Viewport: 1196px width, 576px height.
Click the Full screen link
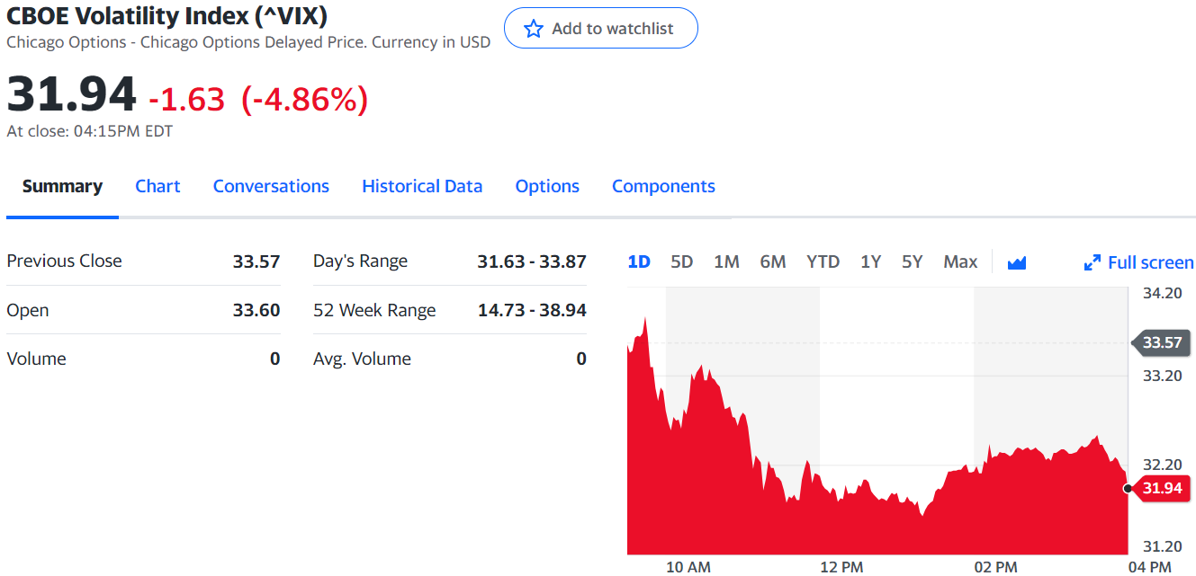[1139, 262]
